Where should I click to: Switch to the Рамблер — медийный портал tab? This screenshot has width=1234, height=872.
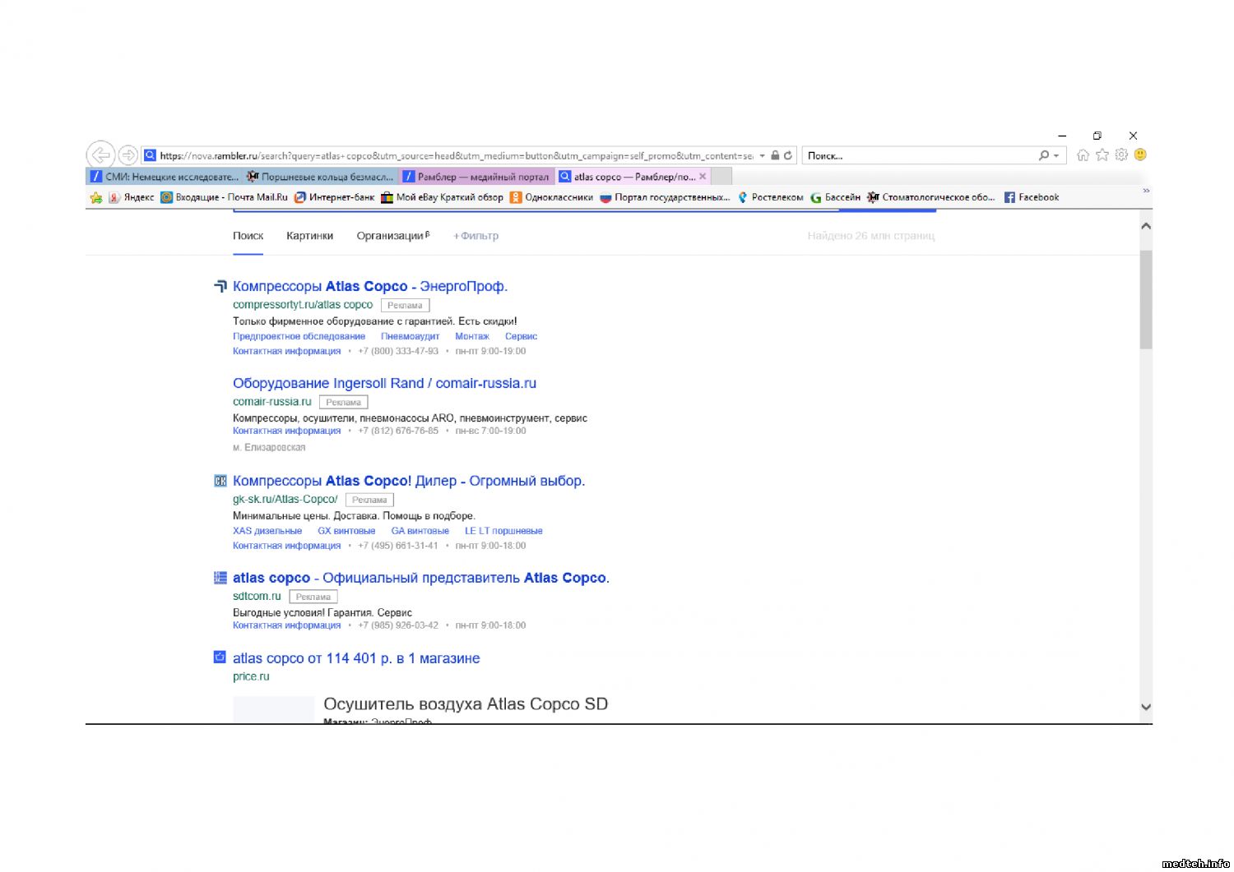(476, 177)
